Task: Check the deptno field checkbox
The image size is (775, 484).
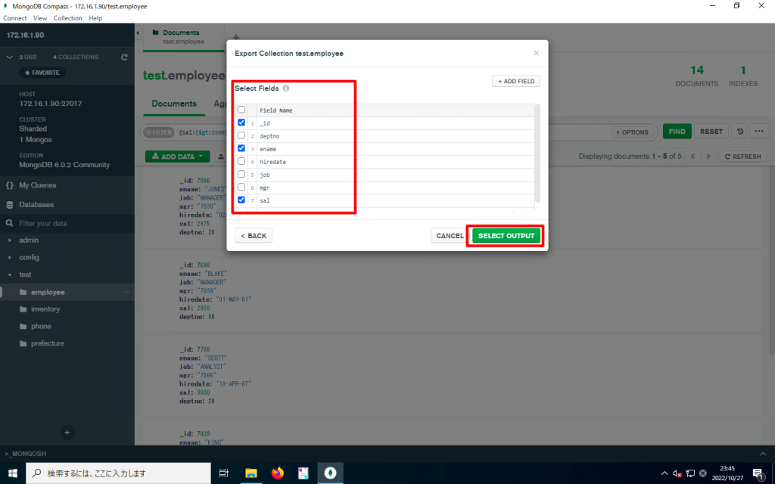Action: pyautogui.click(x=241, y=135)
